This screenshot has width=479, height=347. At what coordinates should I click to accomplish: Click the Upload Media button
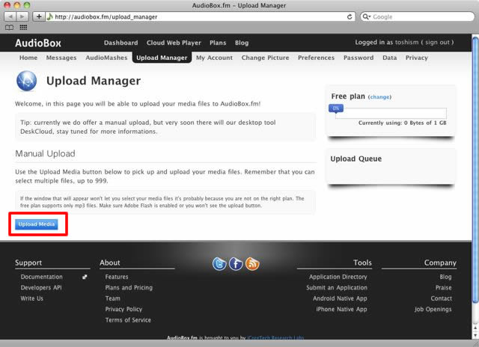[37, 224]
